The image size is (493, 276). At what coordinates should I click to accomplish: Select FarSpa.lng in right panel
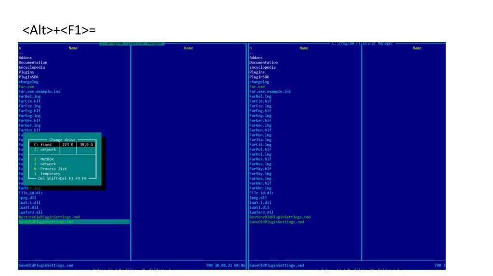pyautogui.click(x=260, y=178)
